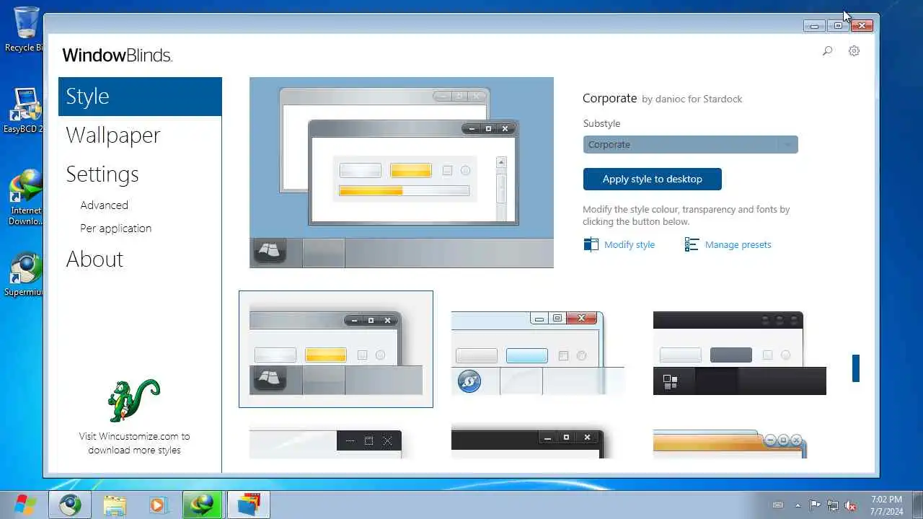Open the Settings section
Screen dimensions: 923x519
pyautogui.click(x=102, y=174)
